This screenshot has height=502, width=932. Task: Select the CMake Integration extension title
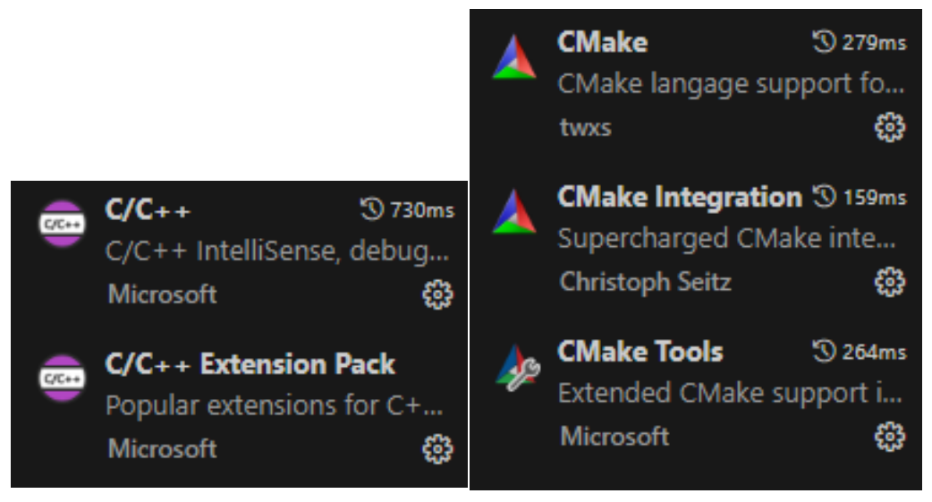(680, 197)
